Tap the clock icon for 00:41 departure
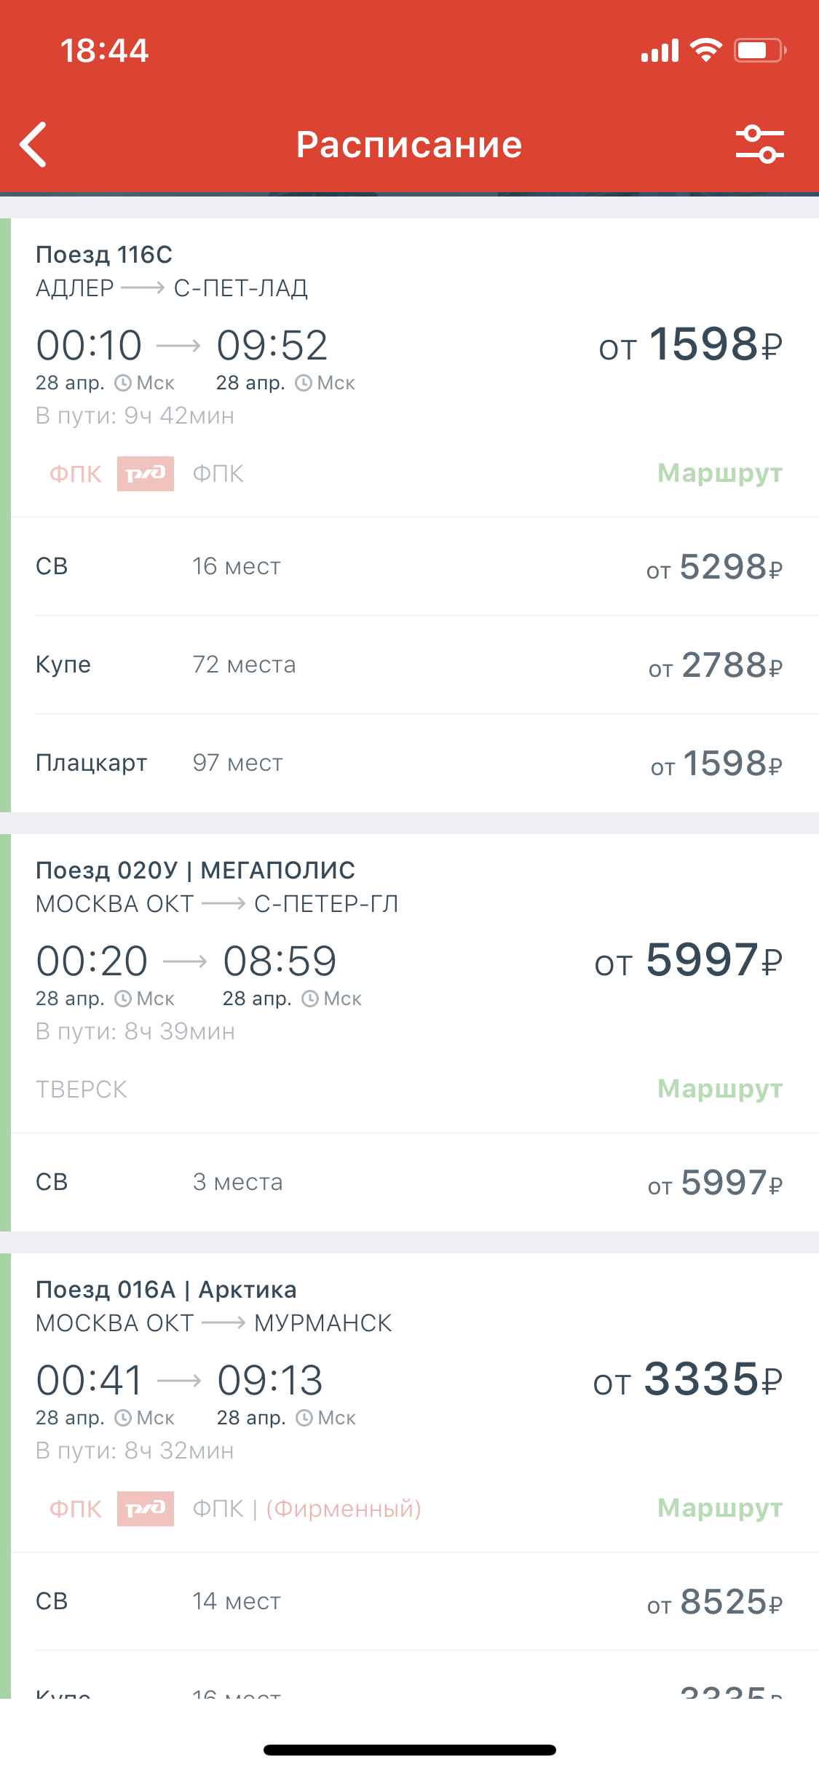 (124, 1418)
